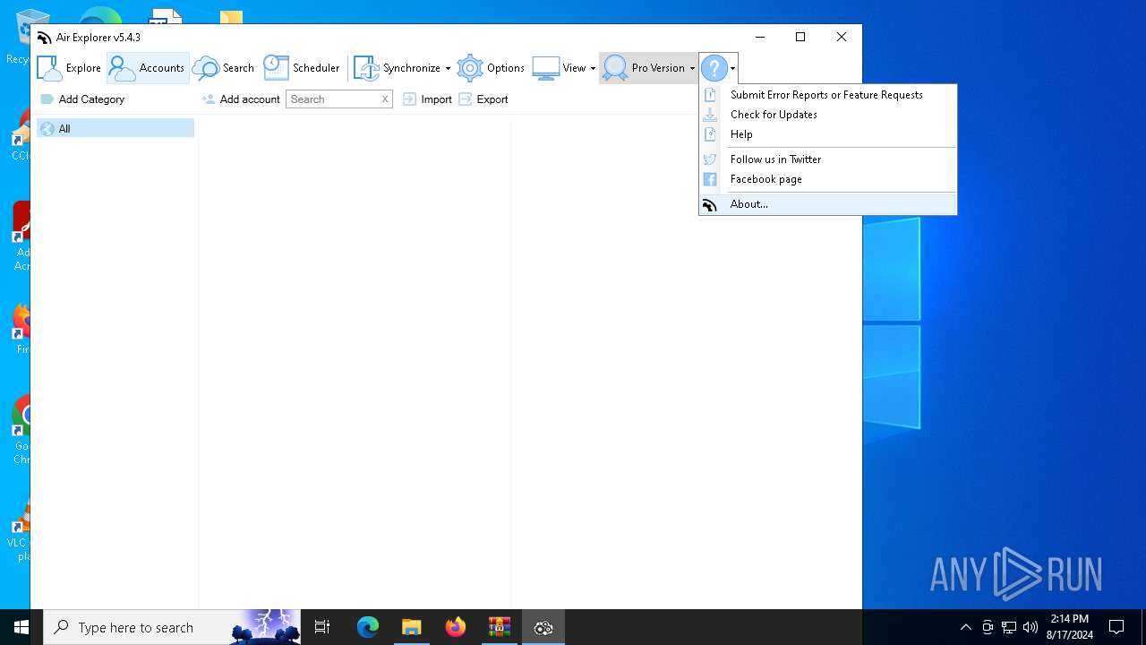
Task: Click the Air Explorer title bar icon
Action: point(44,38)
